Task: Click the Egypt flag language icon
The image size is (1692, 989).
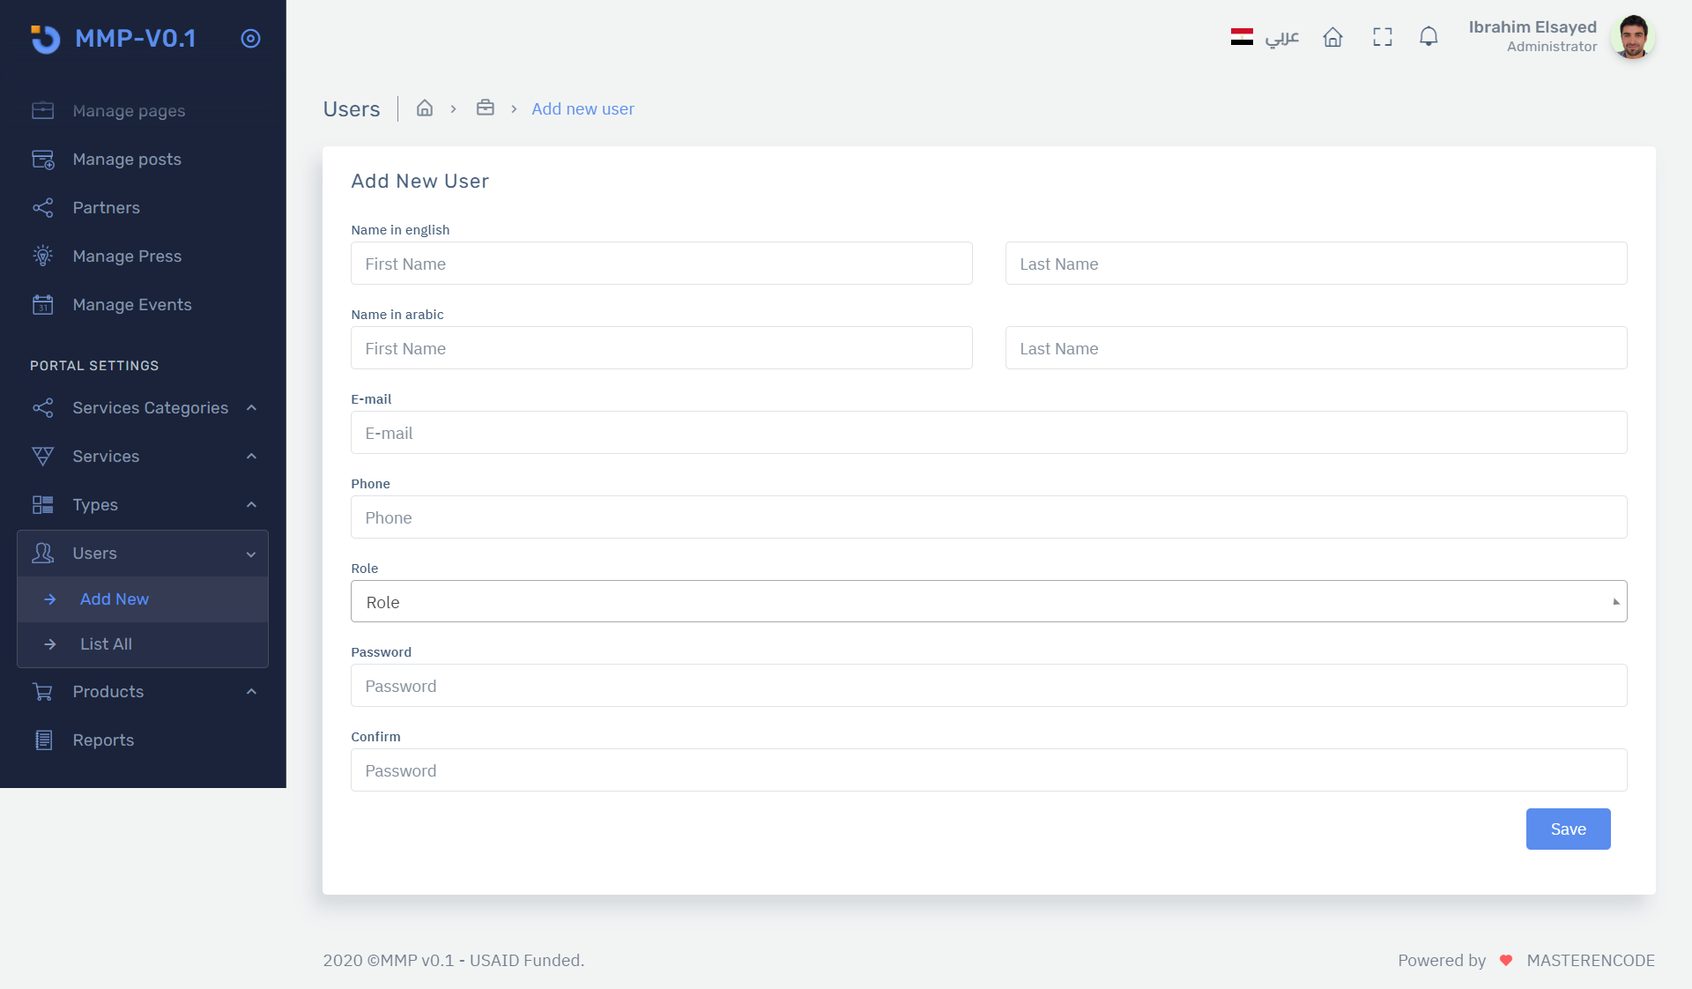Action: tap(1242, 37)
